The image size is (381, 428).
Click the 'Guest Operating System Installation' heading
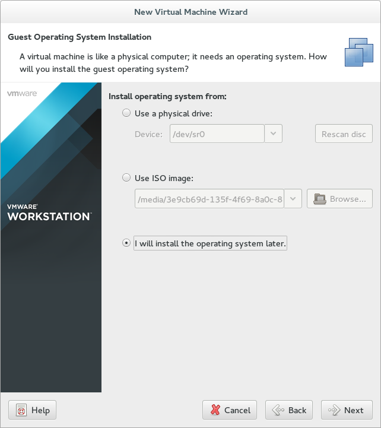[80, 37]
